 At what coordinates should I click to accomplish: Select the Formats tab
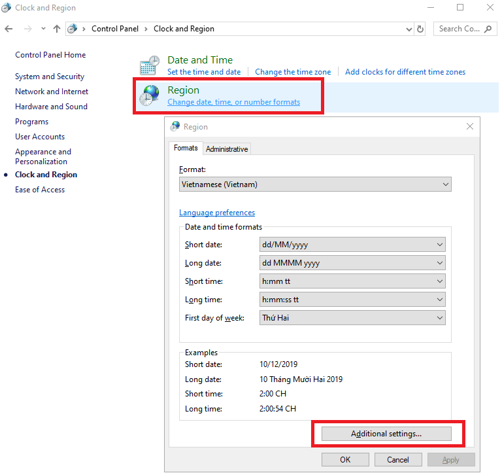(x=186, y=149)
